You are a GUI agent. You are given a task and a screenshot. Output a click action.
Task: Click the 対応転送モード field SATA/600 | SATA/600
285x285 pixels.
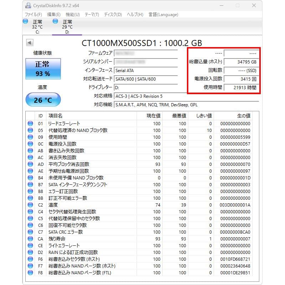click(x=146, y=79)
